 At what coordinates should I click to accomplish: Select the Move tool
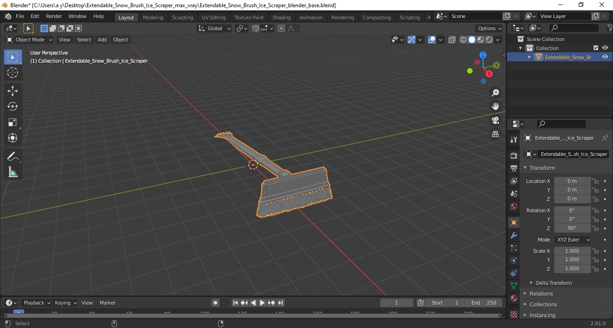click(13, 91)
